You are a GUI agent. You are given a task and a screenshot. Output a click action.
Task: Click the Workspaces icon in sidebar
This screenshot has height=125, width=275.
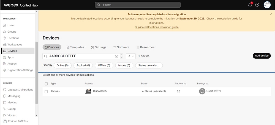[x=5, y=44]
